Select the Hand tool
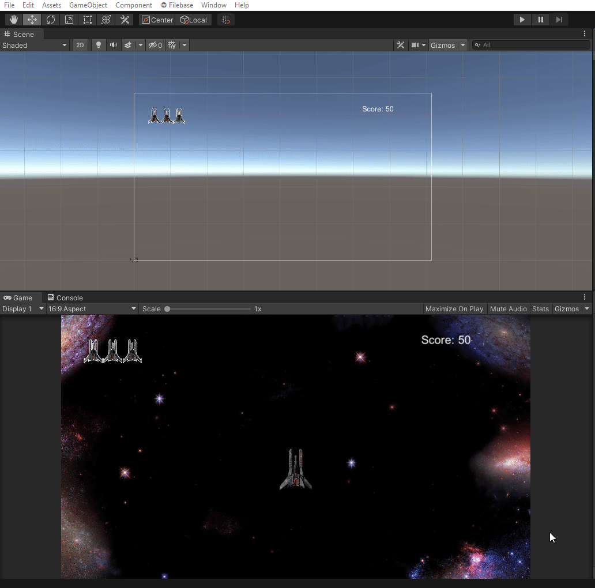The image size is (595, 588). pyautogui.click(x=13, y=19)
